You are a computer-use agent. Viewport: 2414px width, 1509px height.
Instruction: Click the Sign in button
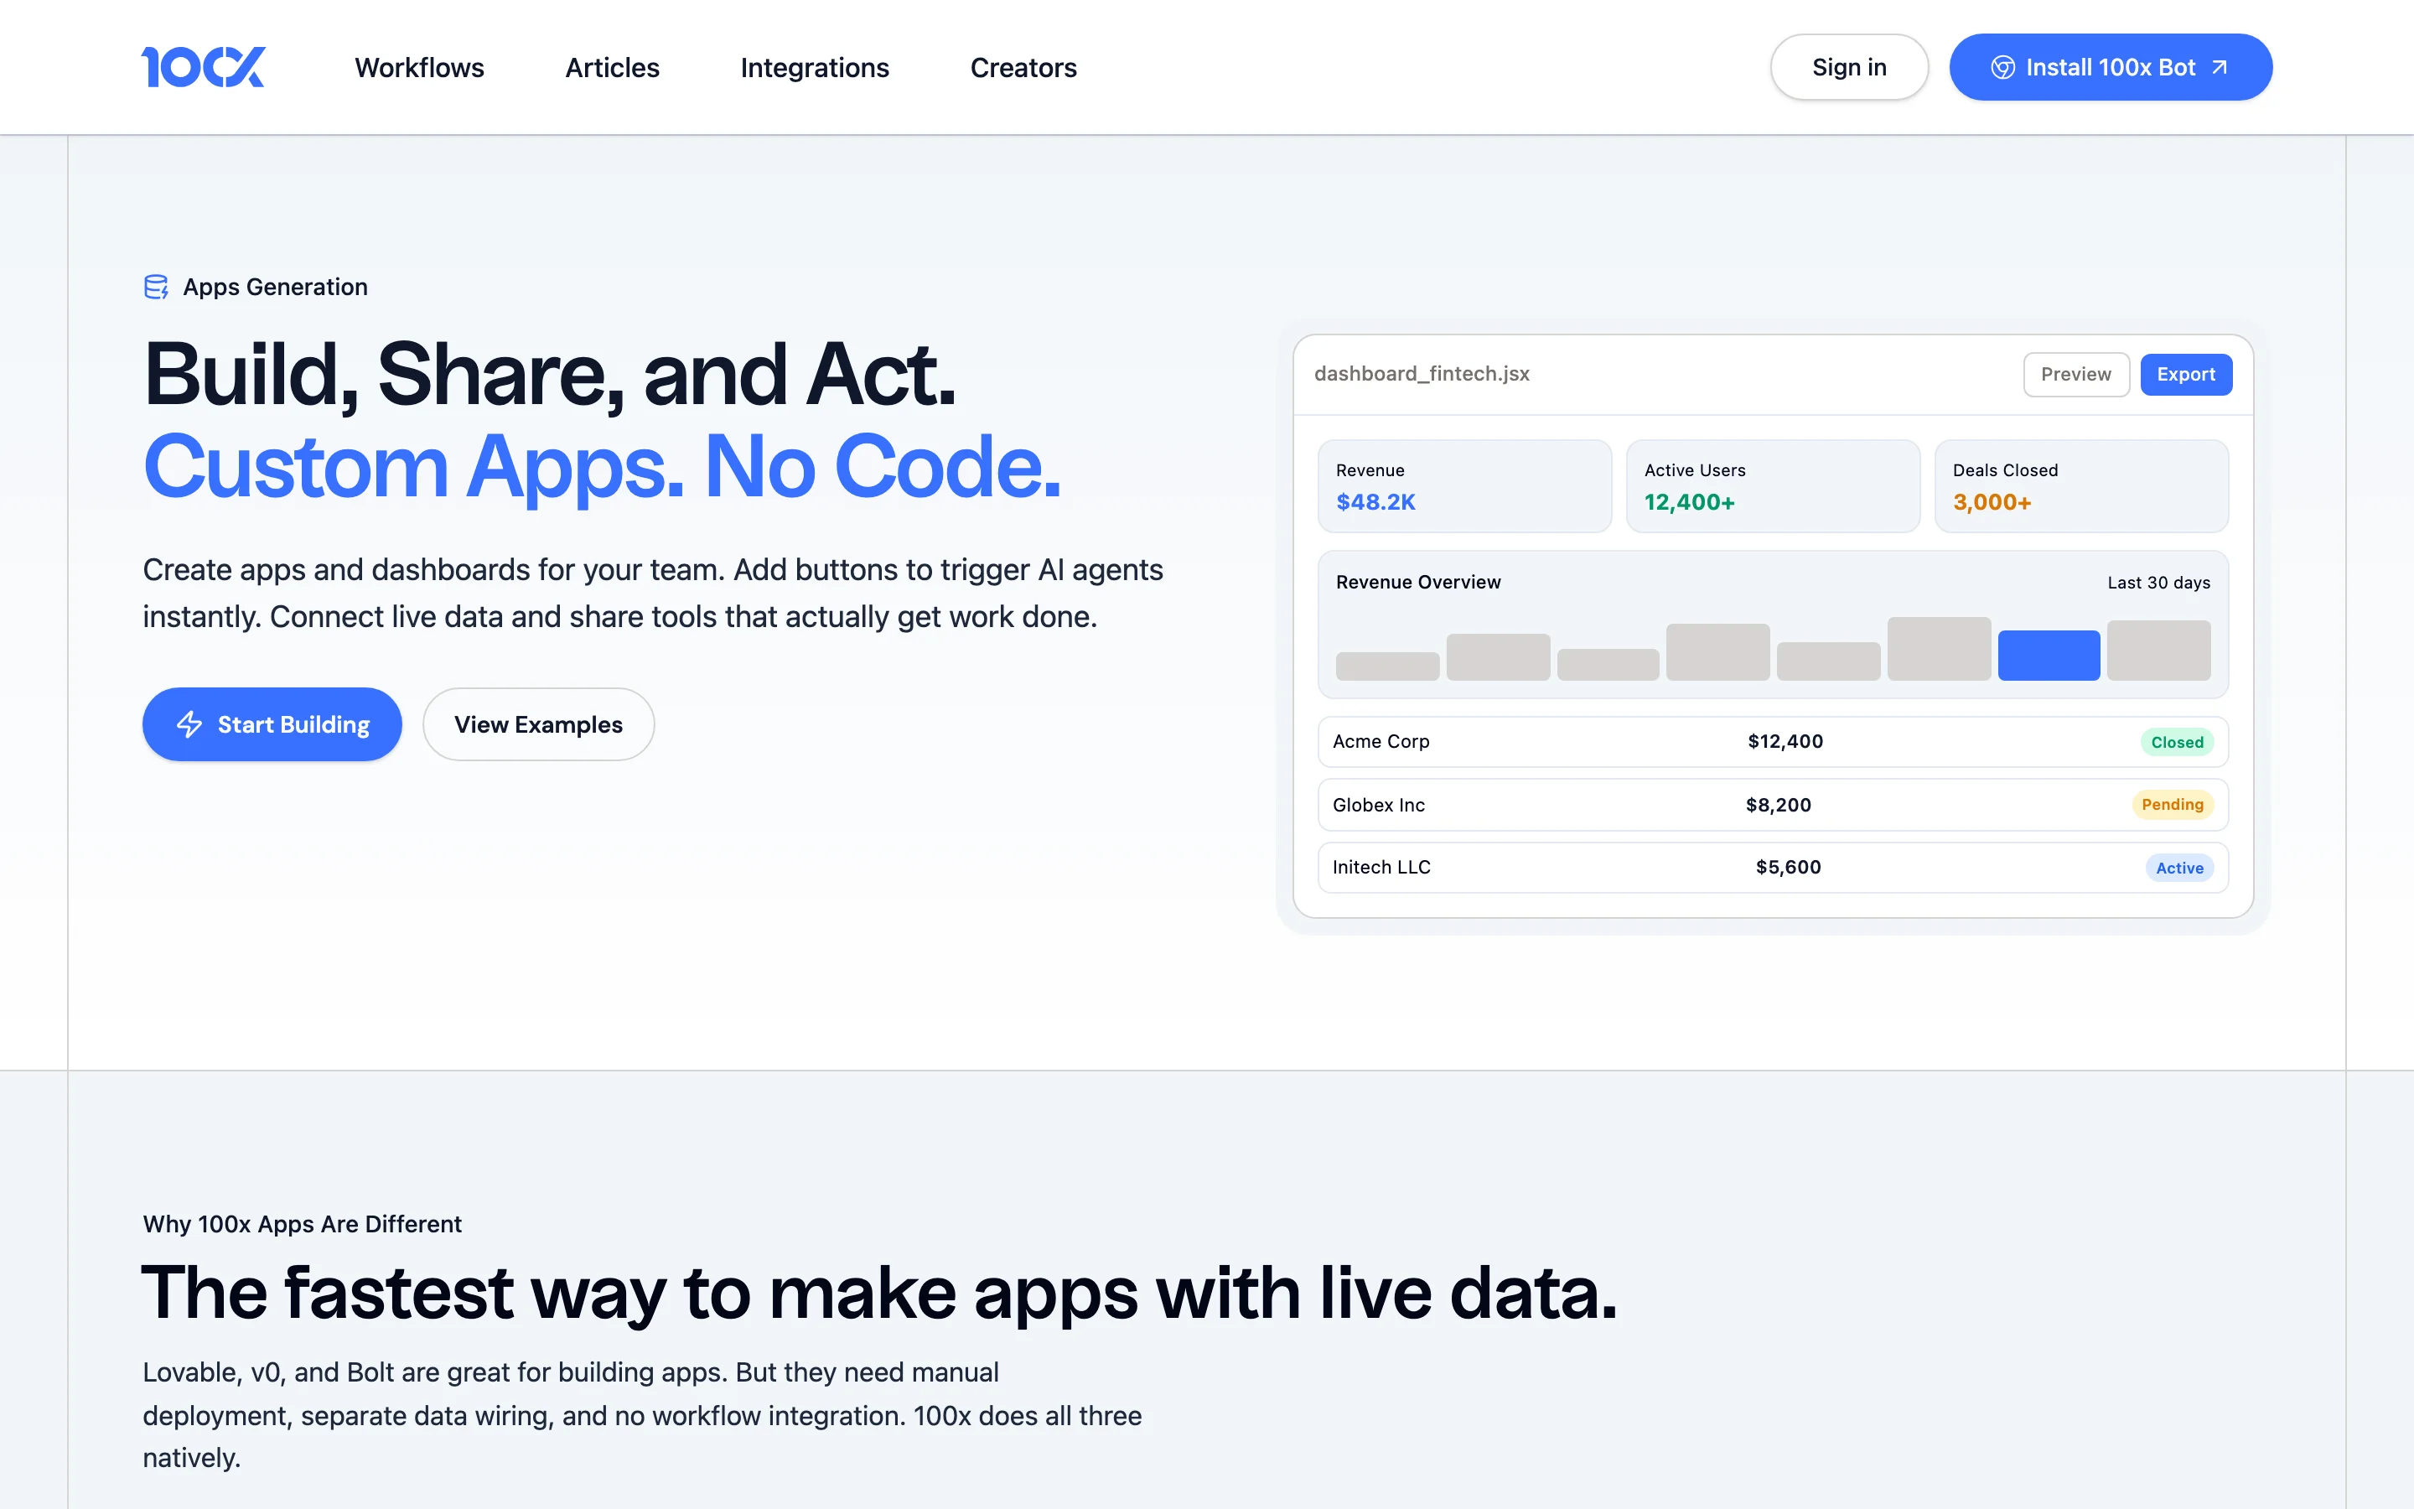(x=1849, y=67)
